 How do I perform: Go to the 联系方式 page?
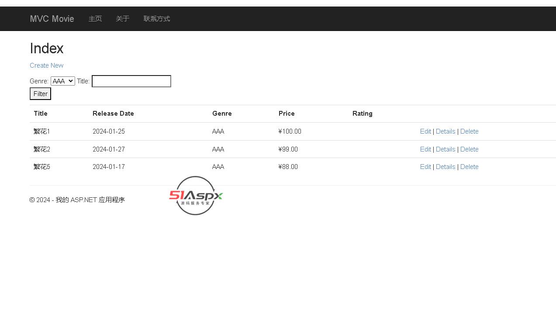157,19
